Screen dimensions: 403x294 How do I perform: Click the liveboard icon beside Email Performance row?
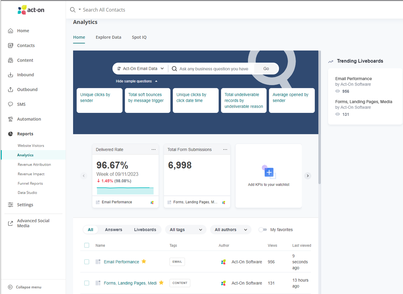[98, 262]
